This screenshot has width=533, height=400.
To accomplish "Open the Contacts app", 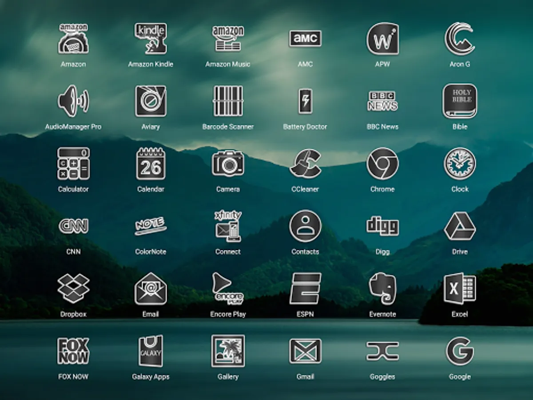I will [305, 226].
